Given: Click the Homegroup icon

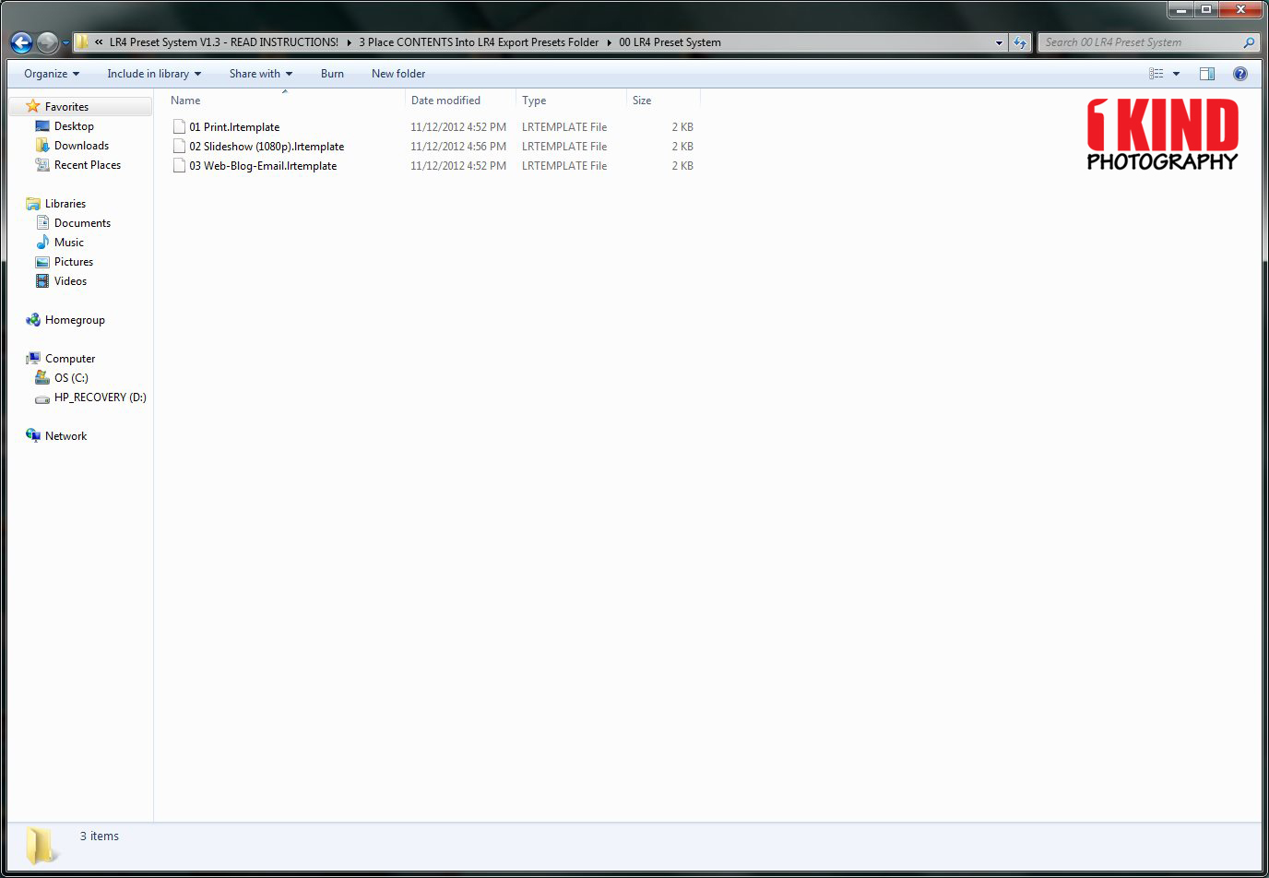Looking at the screenshot, I should click(x=33, y=320).
